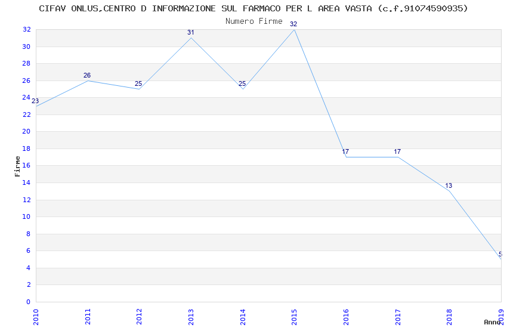
Task: Click the y-axis tick value 20
Action: click(x=26, y=132)
